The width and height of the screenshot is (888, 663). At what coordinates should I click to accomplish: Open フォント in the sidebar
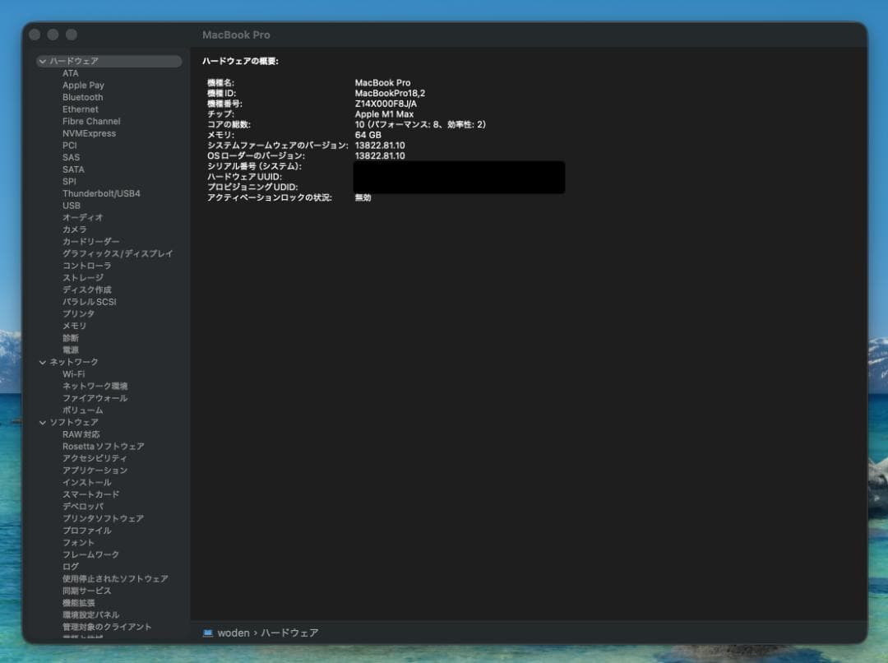coord(79,543)
